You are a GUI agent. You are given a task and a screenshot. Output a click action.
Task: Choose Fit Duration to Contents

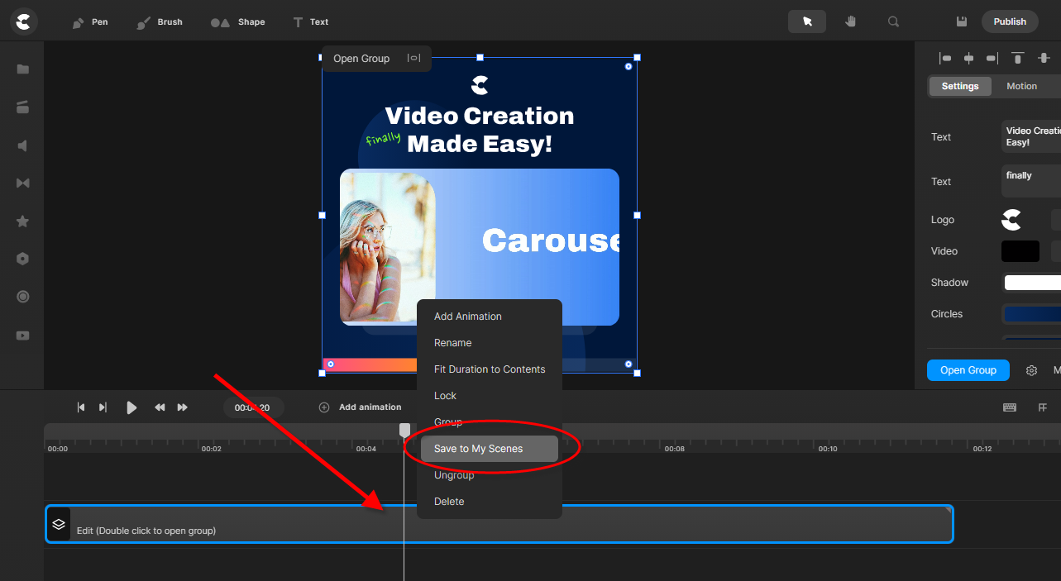[x=490, y=369]
